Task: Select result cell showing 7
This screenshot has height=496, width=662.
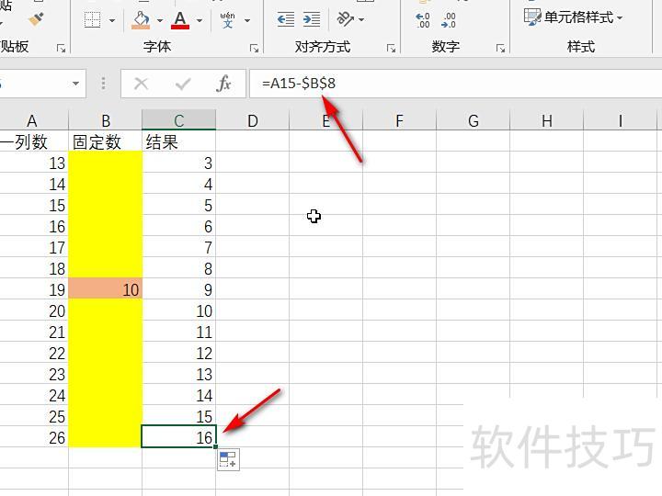Action: [178, 247]
